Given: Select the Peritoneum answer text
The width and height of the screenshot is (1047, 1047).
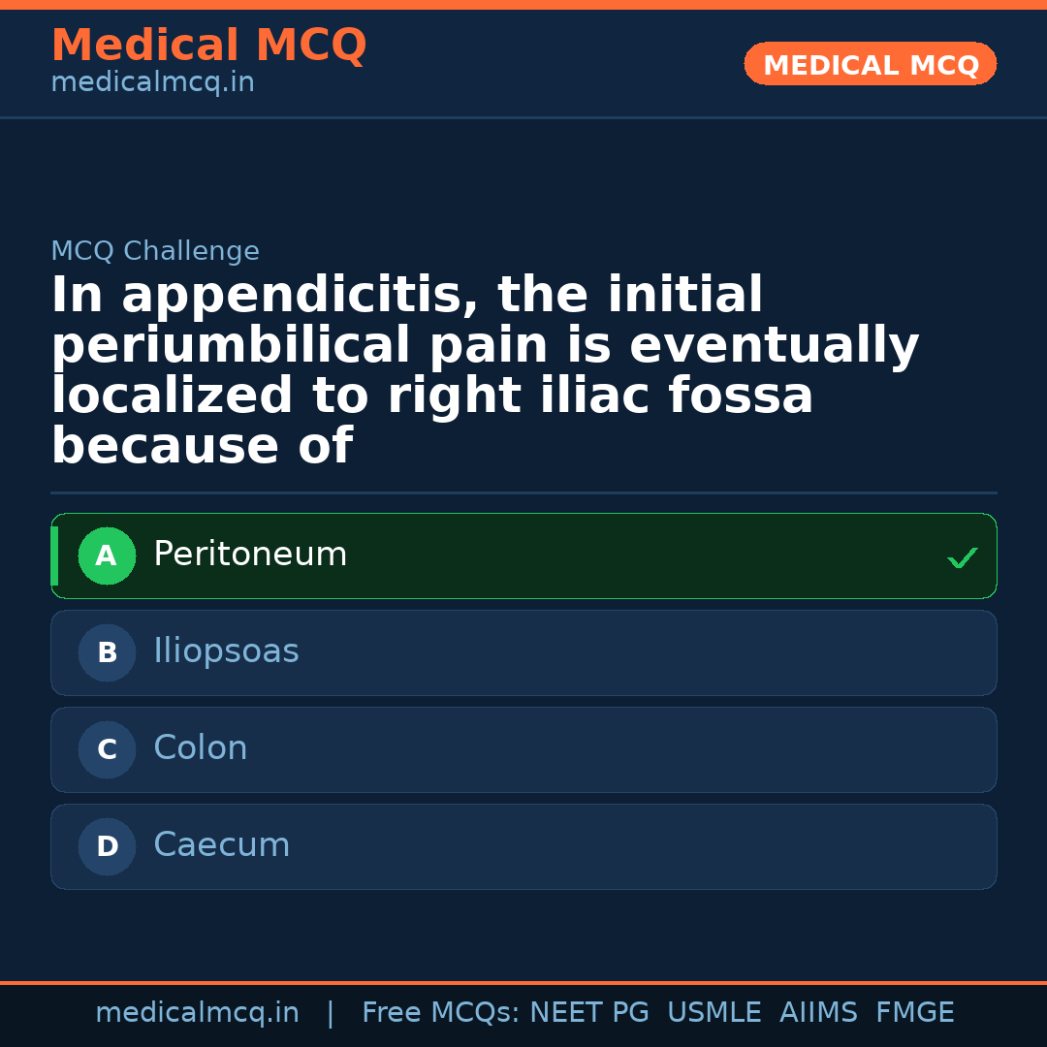Looking at the screenshot, I should 250,555.
